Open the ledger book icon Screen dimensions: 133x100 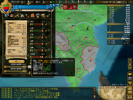click(x=130, y=74)
